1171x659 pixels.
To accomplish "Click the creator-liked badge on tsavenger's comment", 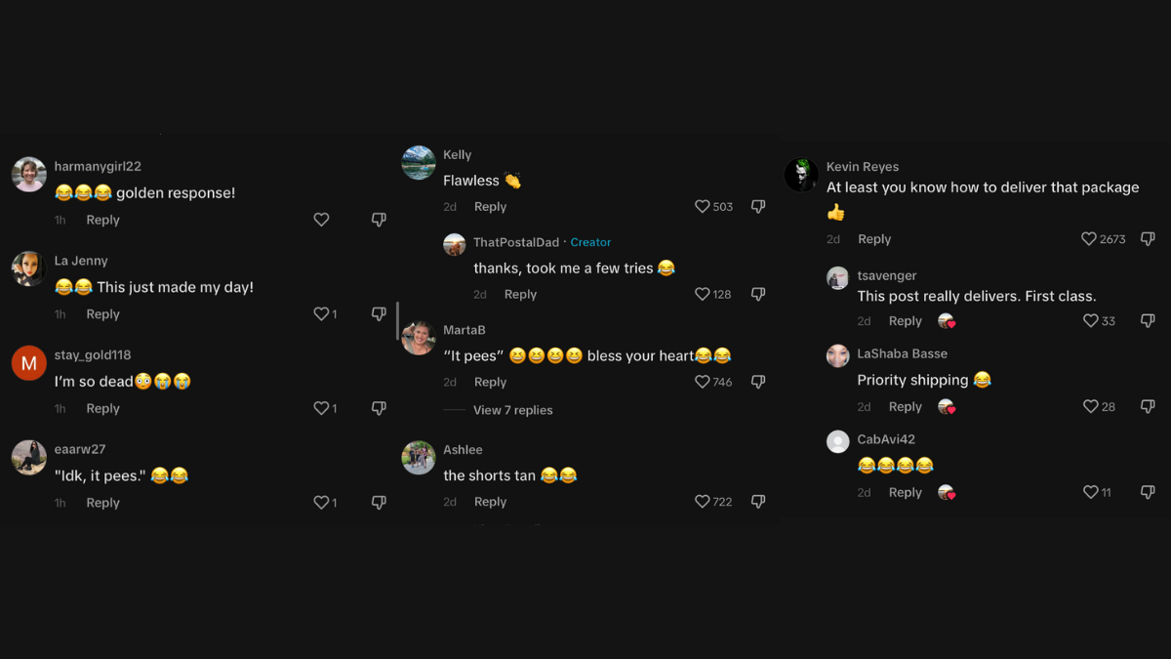I will pos(946,321).
